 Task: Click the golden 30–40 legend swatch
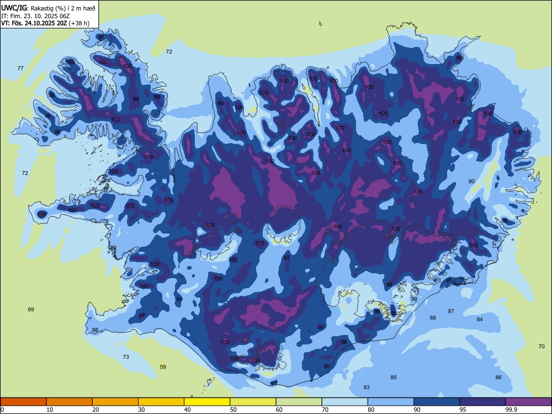(x=161, y=402)
